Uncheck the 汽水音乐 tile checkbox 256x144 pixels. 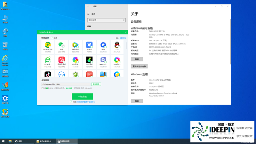coord(92,62)
